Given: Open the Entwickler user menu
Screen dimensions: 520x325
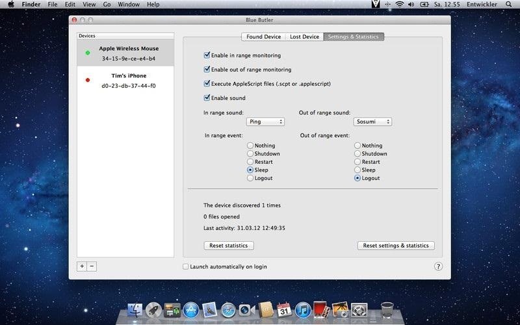Looking at the screenshot, I should pyautogui.click(x=482, y=5).
